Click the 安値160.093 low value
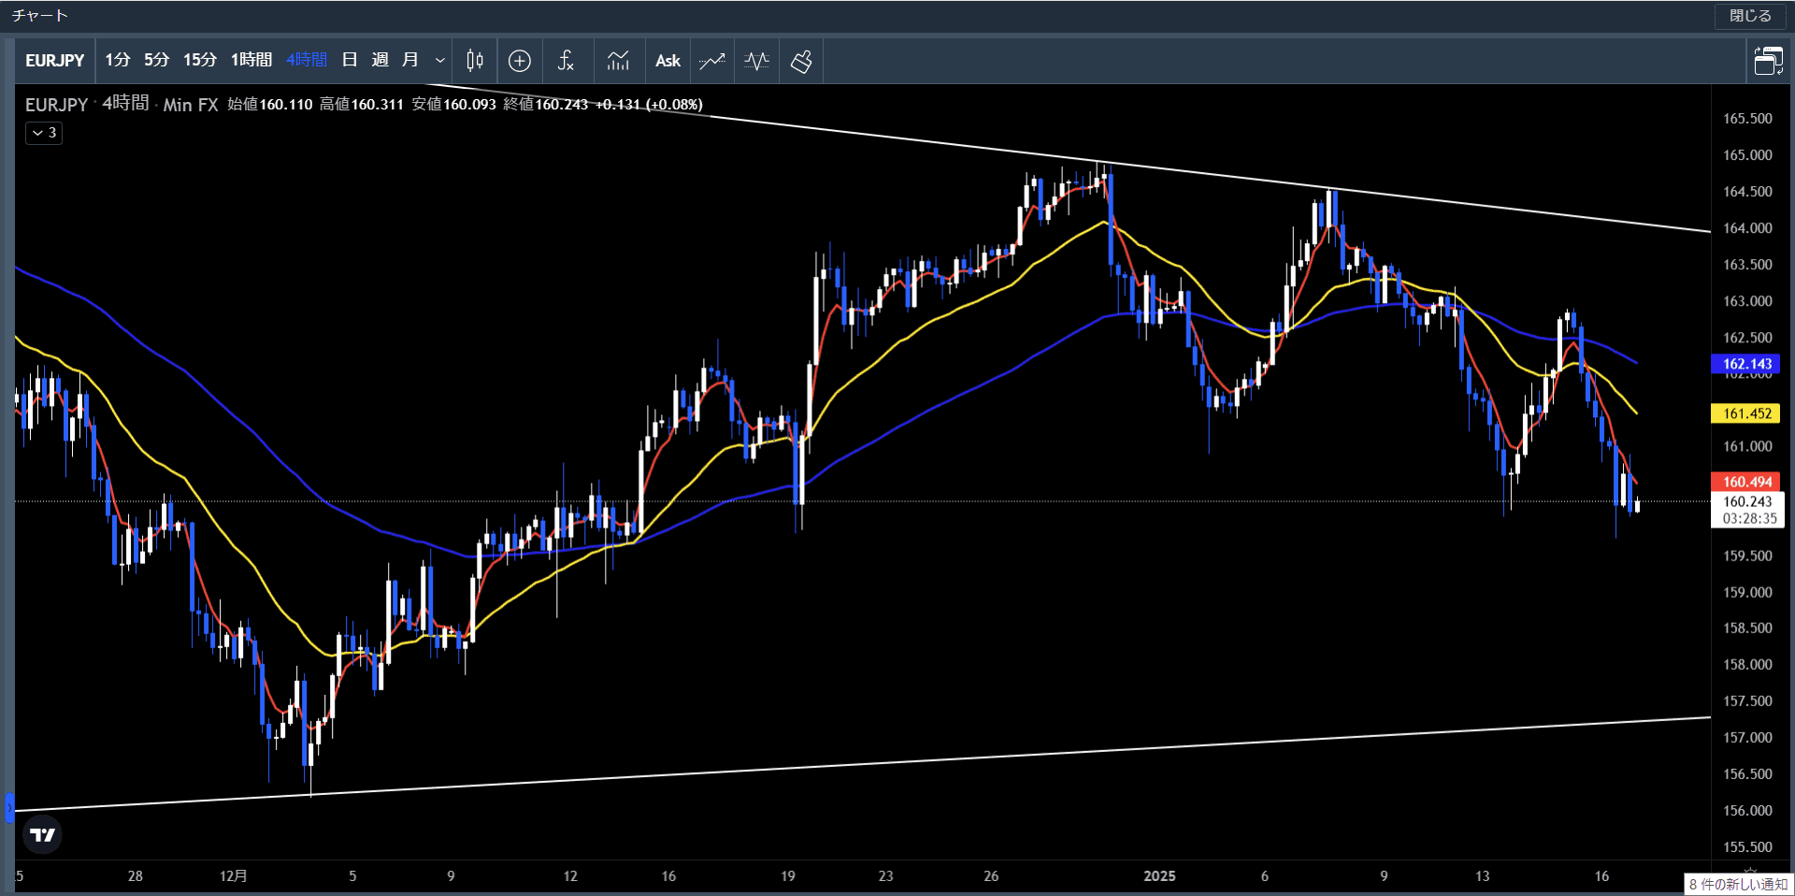Viewport: 1795px width, 896px height. [454, 105]
